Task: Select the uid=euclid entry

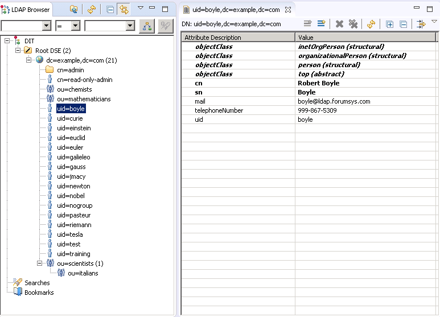Action: click(x=71, y=138)
